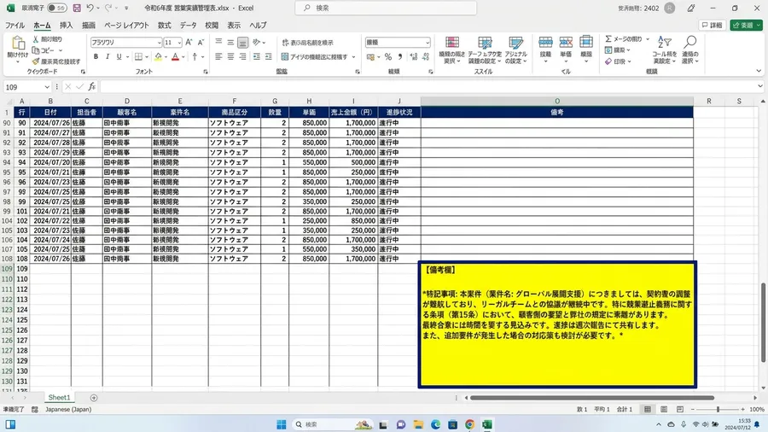Toggle Italic formatting

pos(108,57)
